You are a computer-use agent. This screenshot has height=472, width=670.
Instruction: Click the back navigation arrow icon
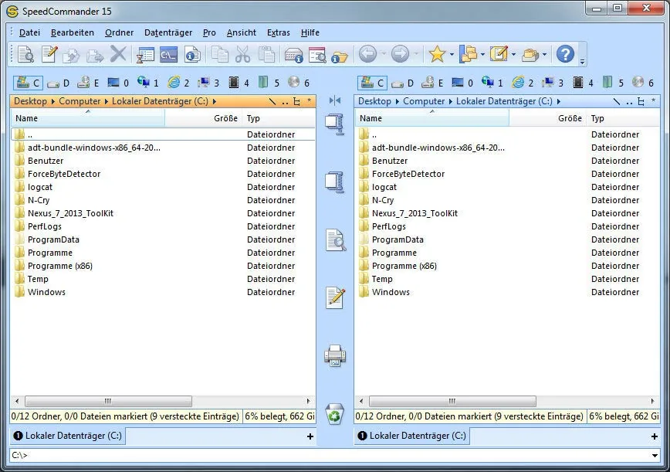(x=367, y=54)
